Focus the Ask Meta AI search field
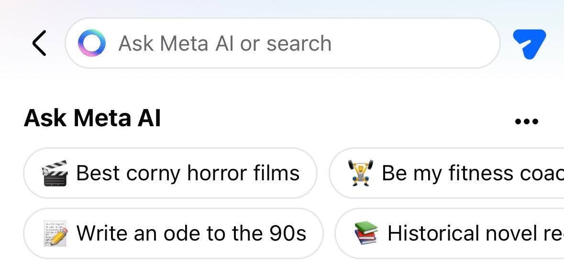 (282, 44)
